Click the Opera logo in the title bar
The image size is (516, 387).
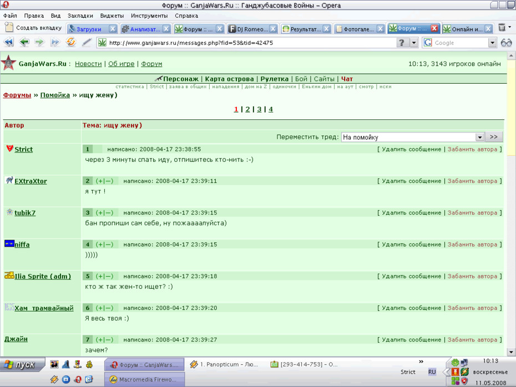pyautogui.click(x=5, y=4)
